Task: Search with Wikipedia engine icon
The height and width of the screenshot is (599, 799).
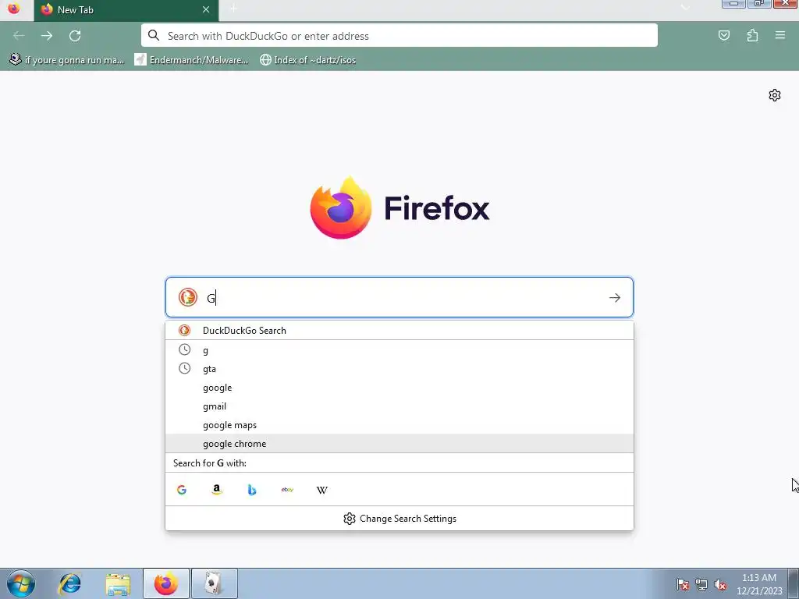Action: click(322, 490)
